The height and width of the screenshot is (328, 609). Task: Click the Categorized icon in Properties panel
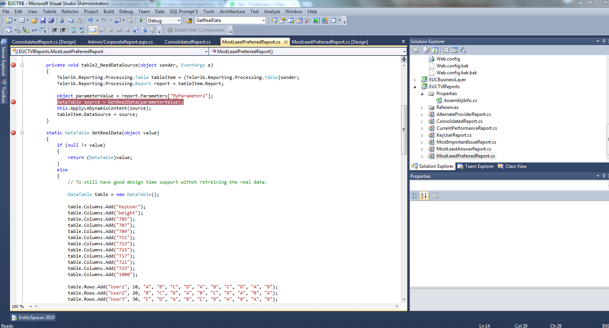click(x=415, y=196)
